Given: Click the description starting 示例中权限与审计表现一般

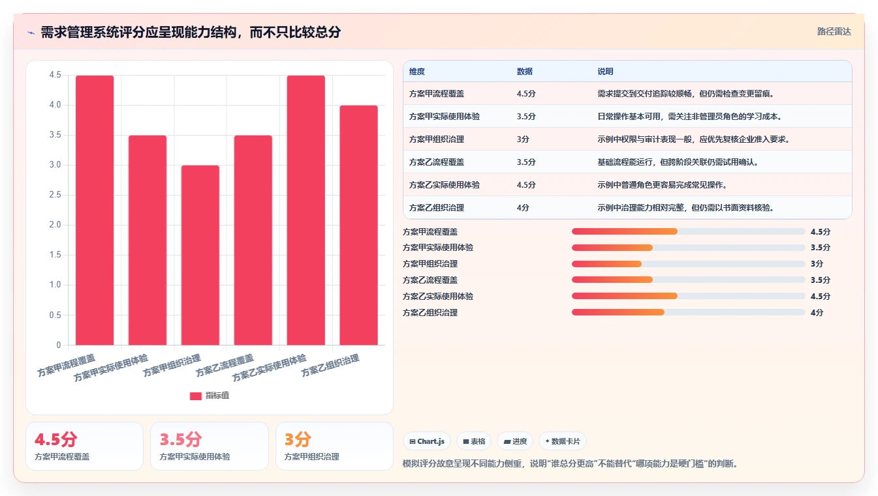Looking at the screenshot, I should point(693,139).
